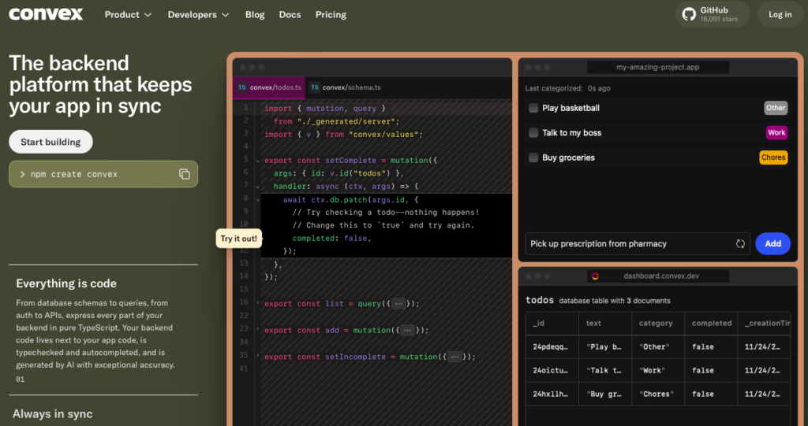Image resolution: width=808 pixels, height=426 pixels.
Task: Click refresh icon in todo input
Action: pyautogui.click(x=740, y=244)
